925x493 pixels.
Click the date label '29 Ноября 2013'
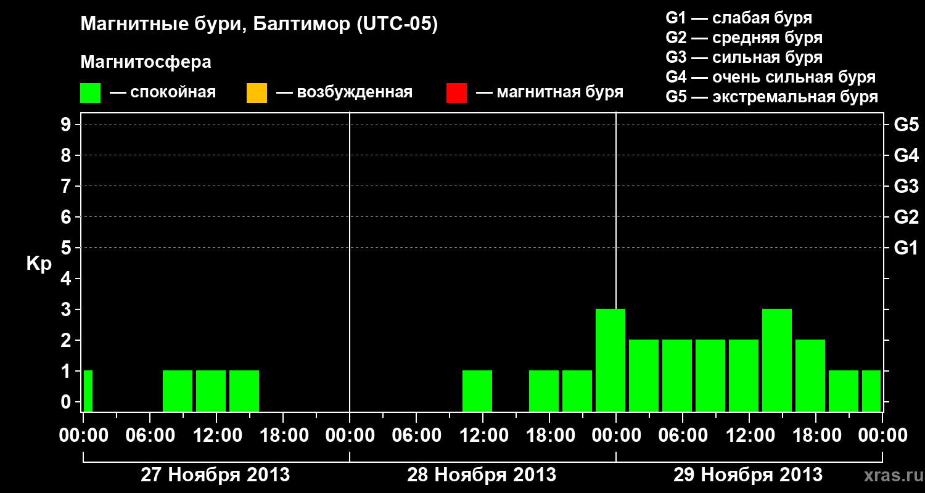(748, 475)
